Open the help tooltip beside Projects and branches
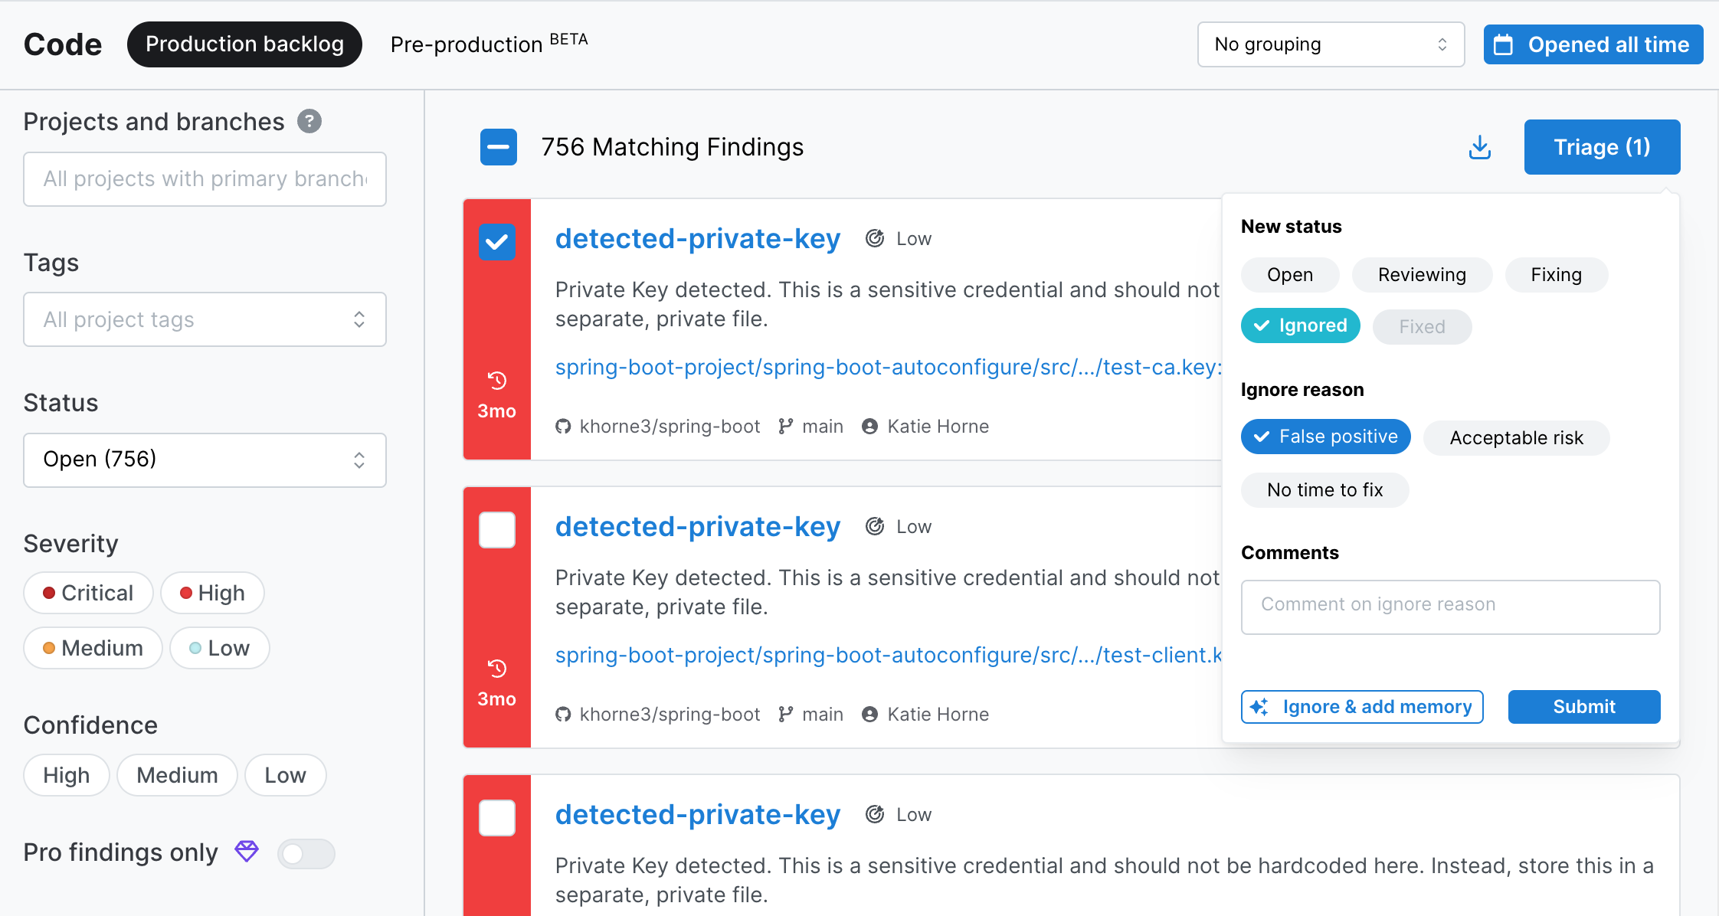 coord(308,121)
